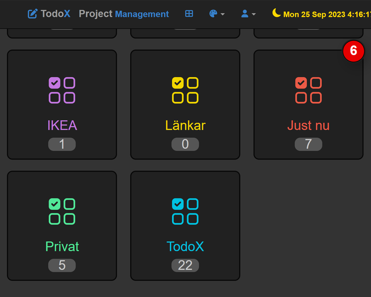Open the table grid view icon
Screen dimensions: 371x297
pyautogui.click(x=189, y=14)
